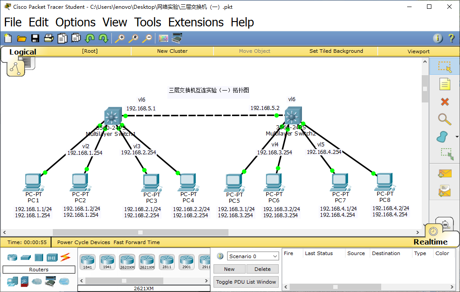The image size is (460, 292).
Task: Click the Zoom In magnifier icon
Action: pos(120,38)
